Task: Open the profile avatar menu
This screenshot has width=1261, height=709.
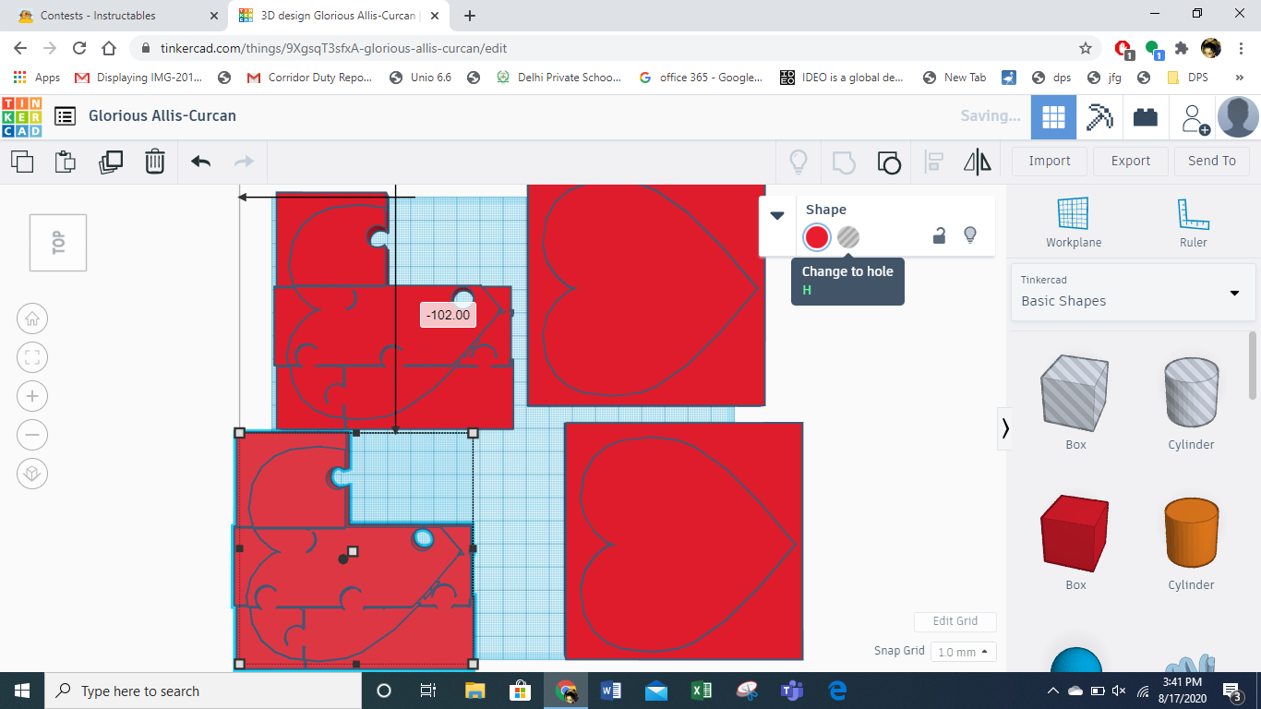Action: [x=1238, y=117]
